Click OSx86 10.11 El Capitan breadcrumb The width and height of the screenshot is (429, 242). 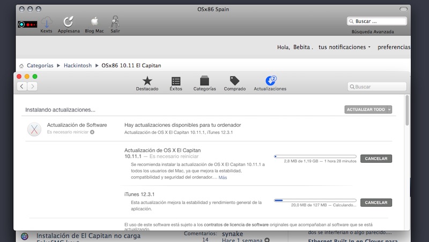tap(131, 65)
